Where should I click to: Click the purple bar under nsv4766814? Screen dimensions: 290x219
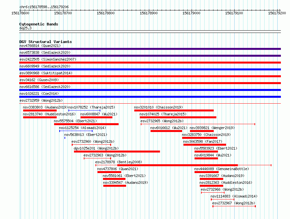pyautogui.click(x=150, y=49)
